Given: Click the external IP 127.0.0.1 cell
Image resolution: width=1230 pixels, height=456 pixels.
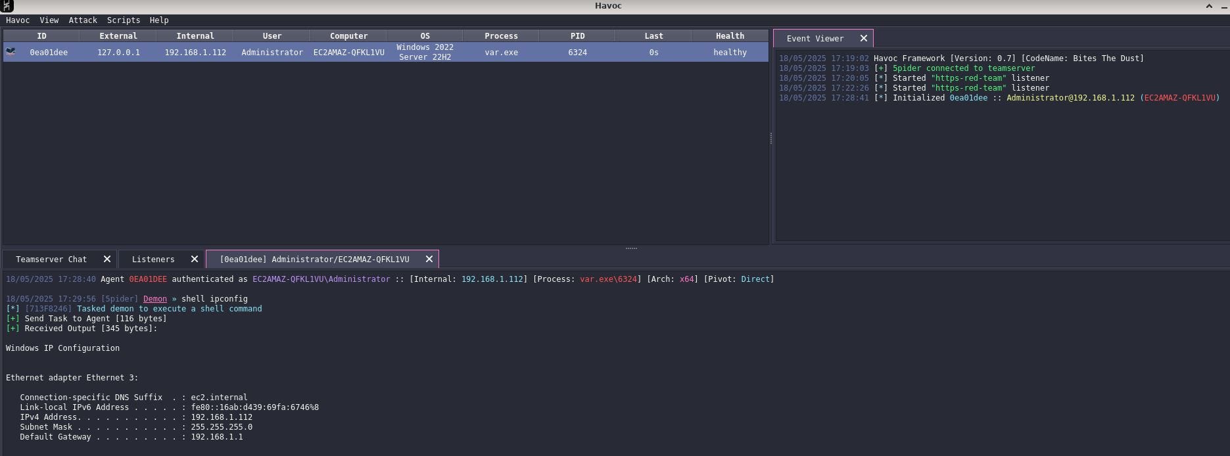Looking at the screenshot, I should coord(118,53).
